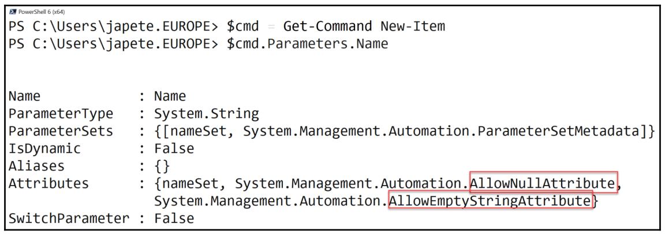Click the first PS C:\Users\japete.EUROPE prompt
This screenshot has height=234, width=665.
click(x=113, y=27)
